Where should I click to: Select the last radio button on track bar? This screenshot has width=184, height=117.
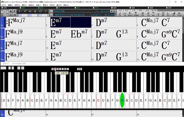[x=167, y=8]
